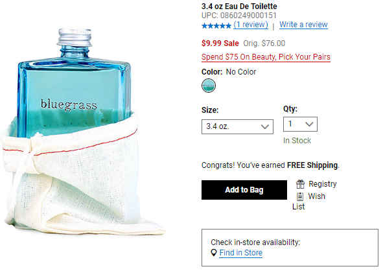The height and width of the screenshot is (271, 383).
Task: Click the Wish List clipboard icon
Action: (300, 196)
